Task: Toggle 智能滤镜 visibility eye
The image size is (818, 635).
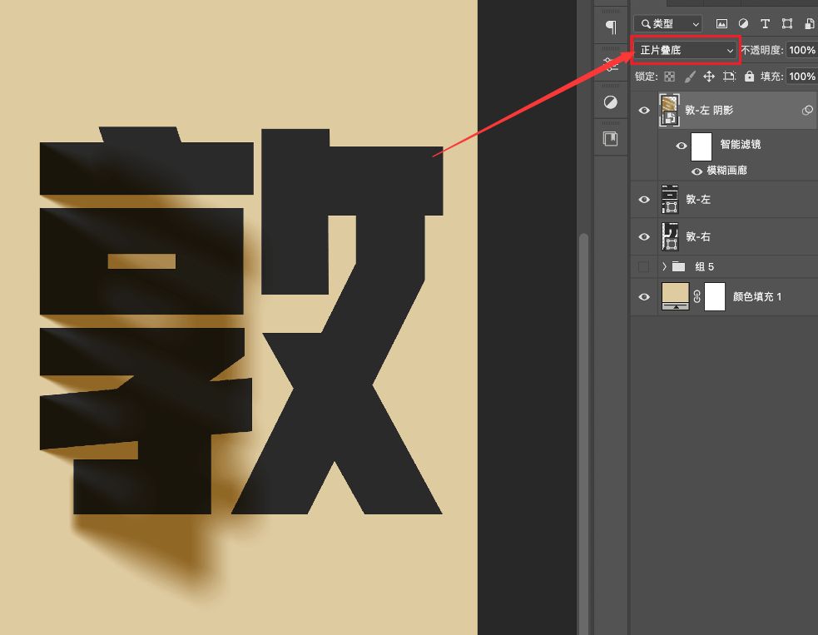Action: point(682,146)
